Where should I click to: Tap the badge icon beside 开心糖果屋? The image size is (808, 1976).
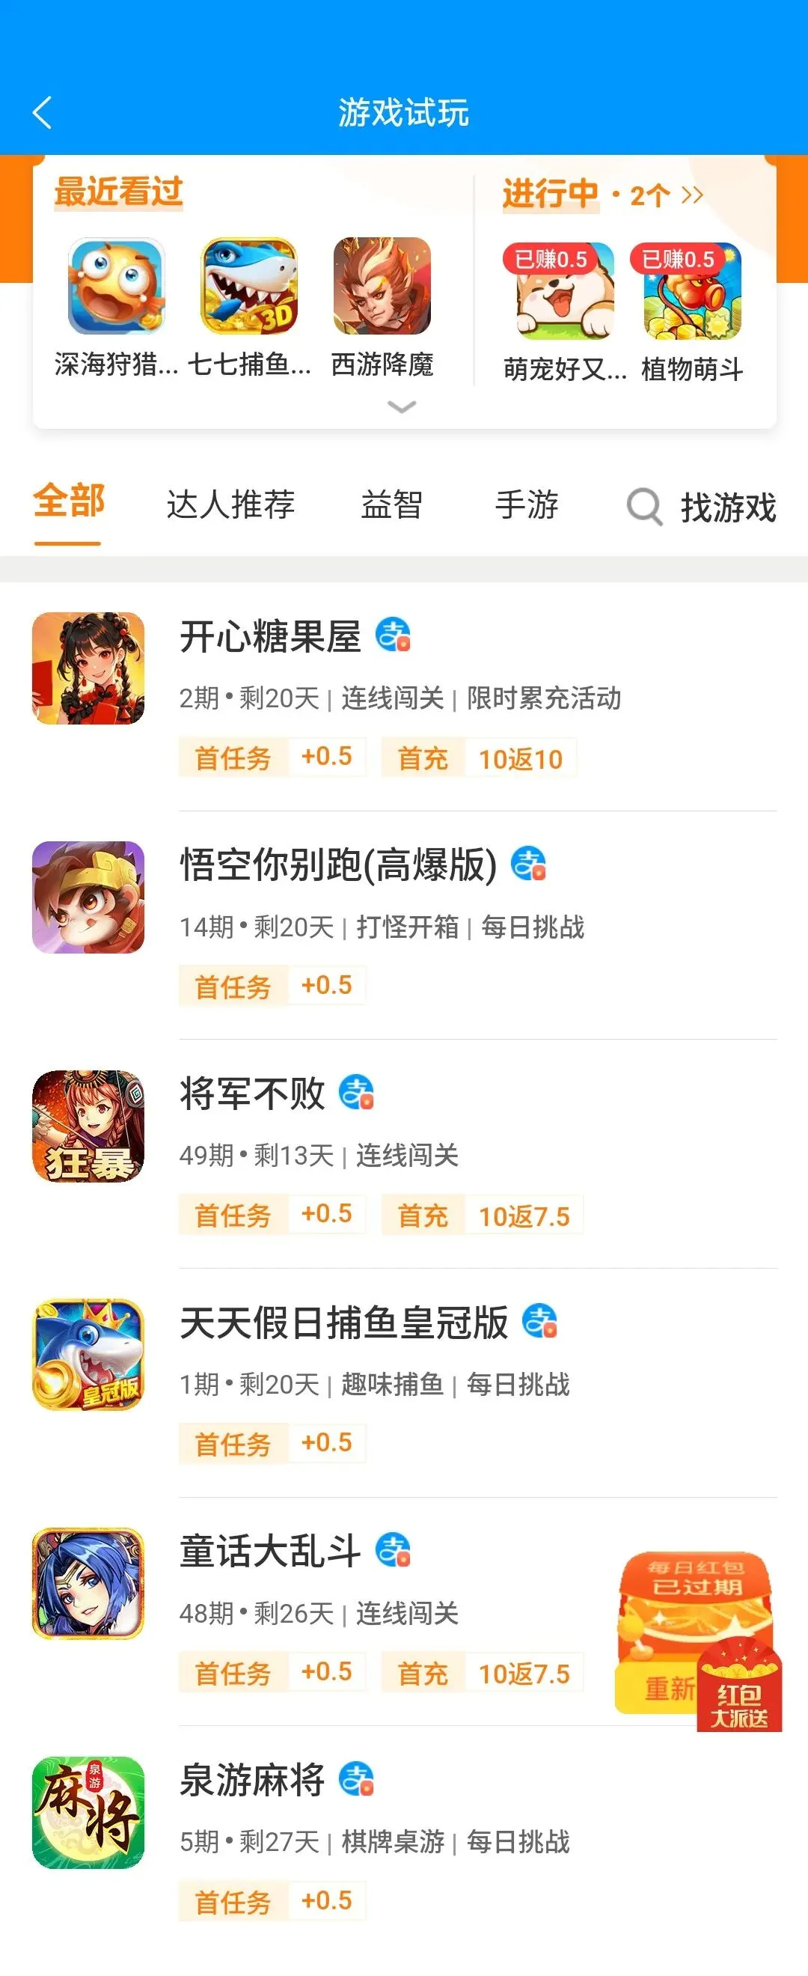coord(394,636)
